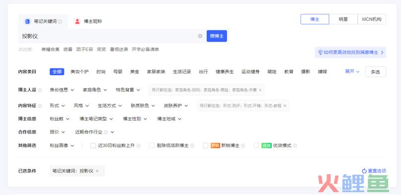Filter by 家居家装 category
This screenshot has height=195, width=401.
click(x=156, y=72)
